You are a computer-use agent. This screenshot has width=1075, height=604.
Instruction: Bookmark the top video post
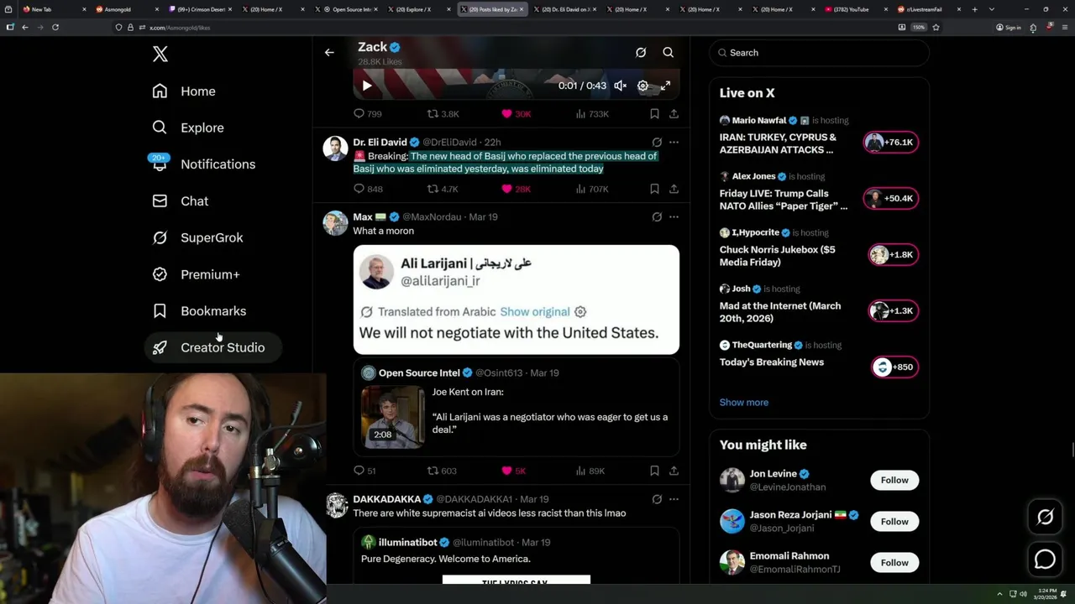point(654,114)
